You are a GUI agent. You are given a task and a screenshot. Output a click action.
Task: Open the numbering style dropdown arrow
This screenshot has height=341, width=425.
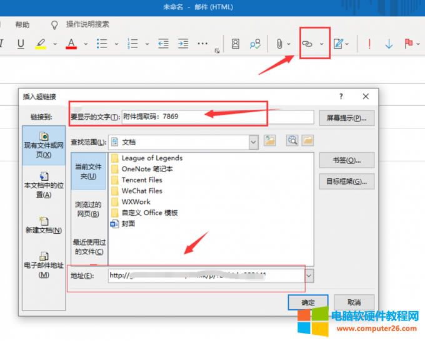(x=147, y=44)
